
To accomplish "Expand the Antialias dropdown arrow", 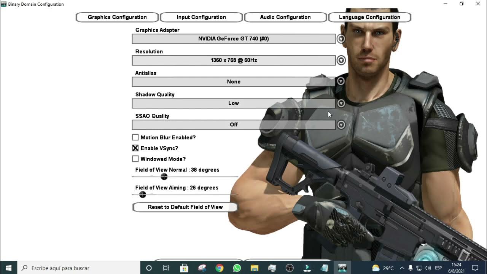I will pos(341,81).
